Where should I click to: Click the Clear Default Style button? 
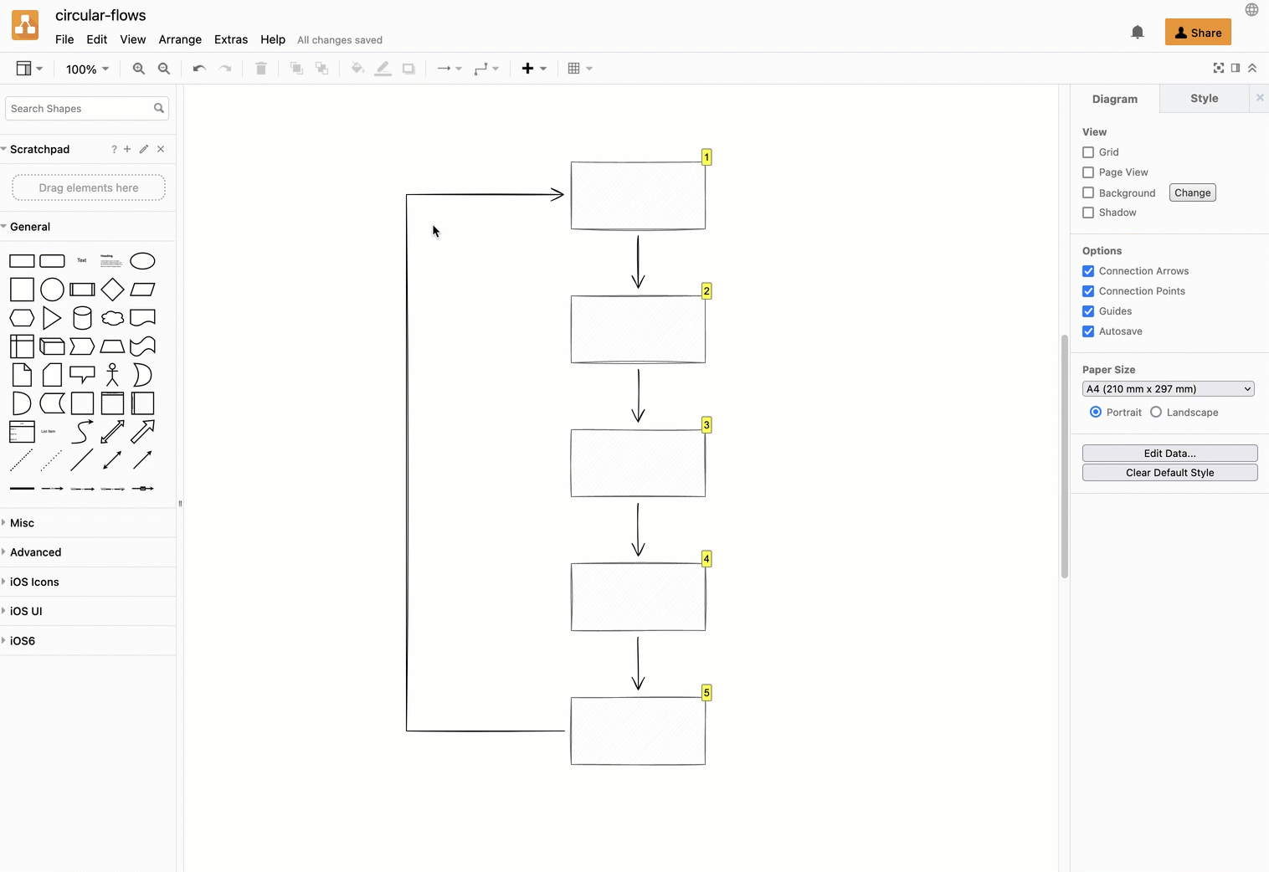tap(1169, 472)
